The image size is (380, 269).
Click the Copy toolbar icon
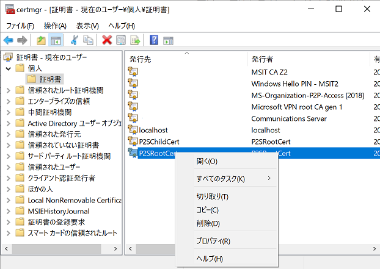pos(88,40)
